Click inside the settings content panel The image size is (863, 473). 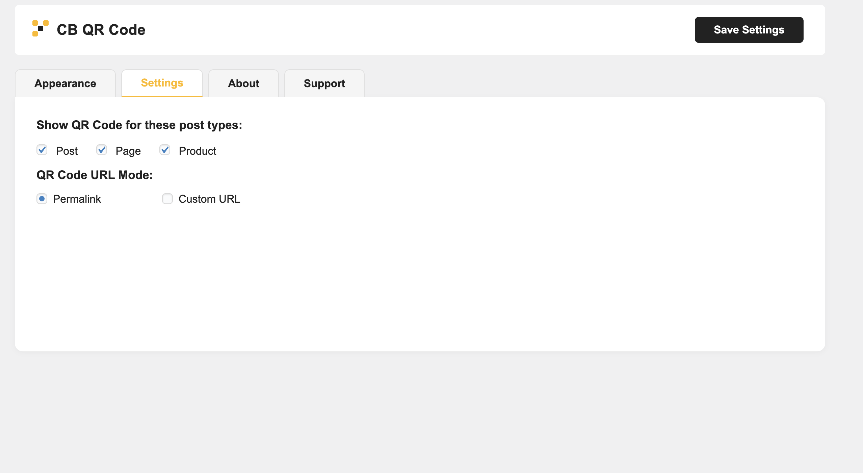(x=419, y=277)
